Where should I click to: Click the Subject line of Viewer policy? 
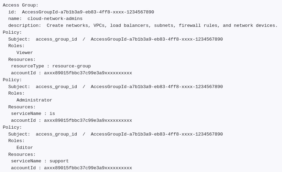(116, 39)
